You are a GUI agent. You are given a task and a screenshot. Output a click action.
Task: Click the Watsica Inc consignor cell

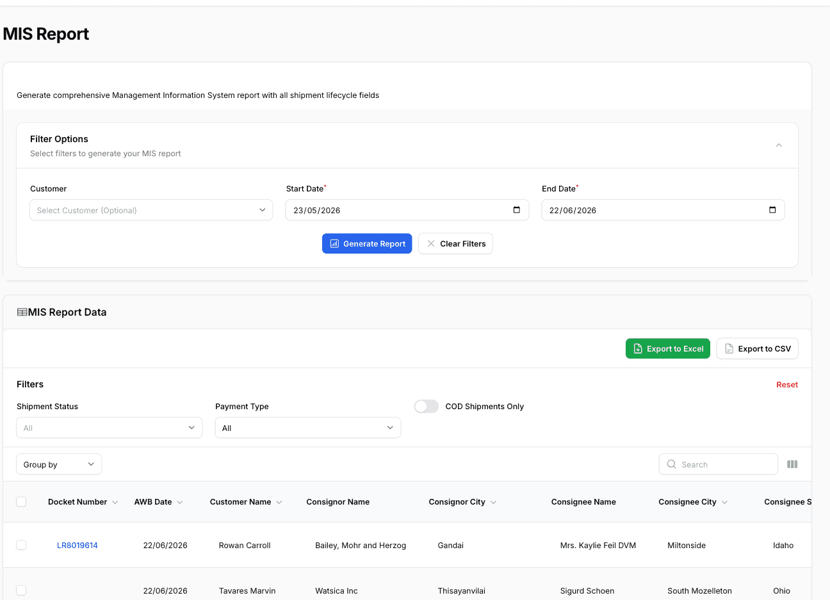tap(336, 591)
